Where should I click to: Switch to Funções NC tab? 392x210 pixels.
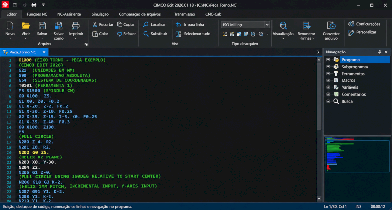coord(37,14)
